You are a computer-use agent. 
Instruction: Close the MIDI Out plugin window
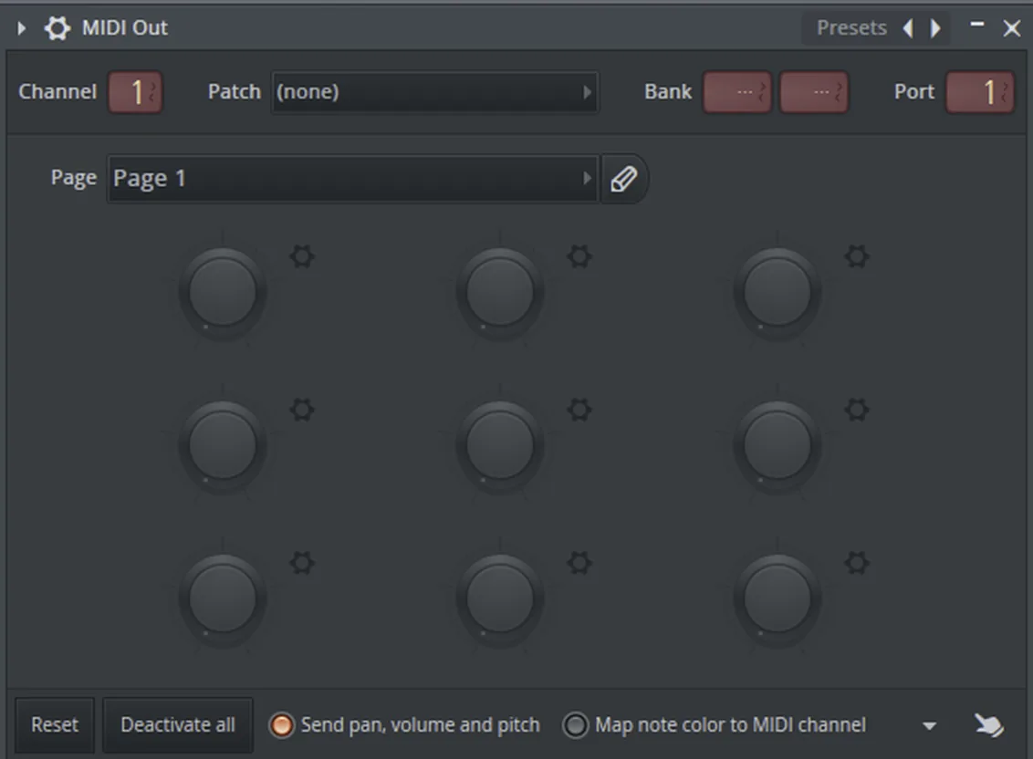pos(1012,28)
